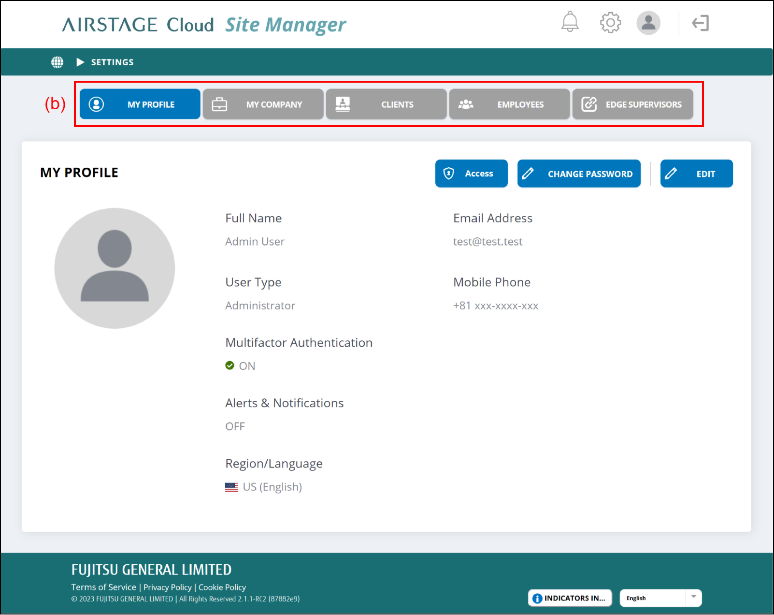The height and width of the screenshot is (615, 774).
Task: Expand the English language dropdown arrow
Action: click(693, 597)
